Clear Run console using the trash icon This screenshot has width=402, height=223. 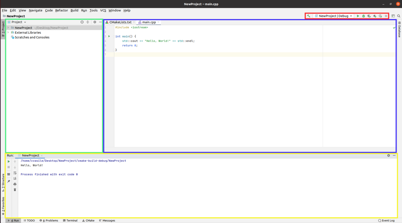[15, 190]
